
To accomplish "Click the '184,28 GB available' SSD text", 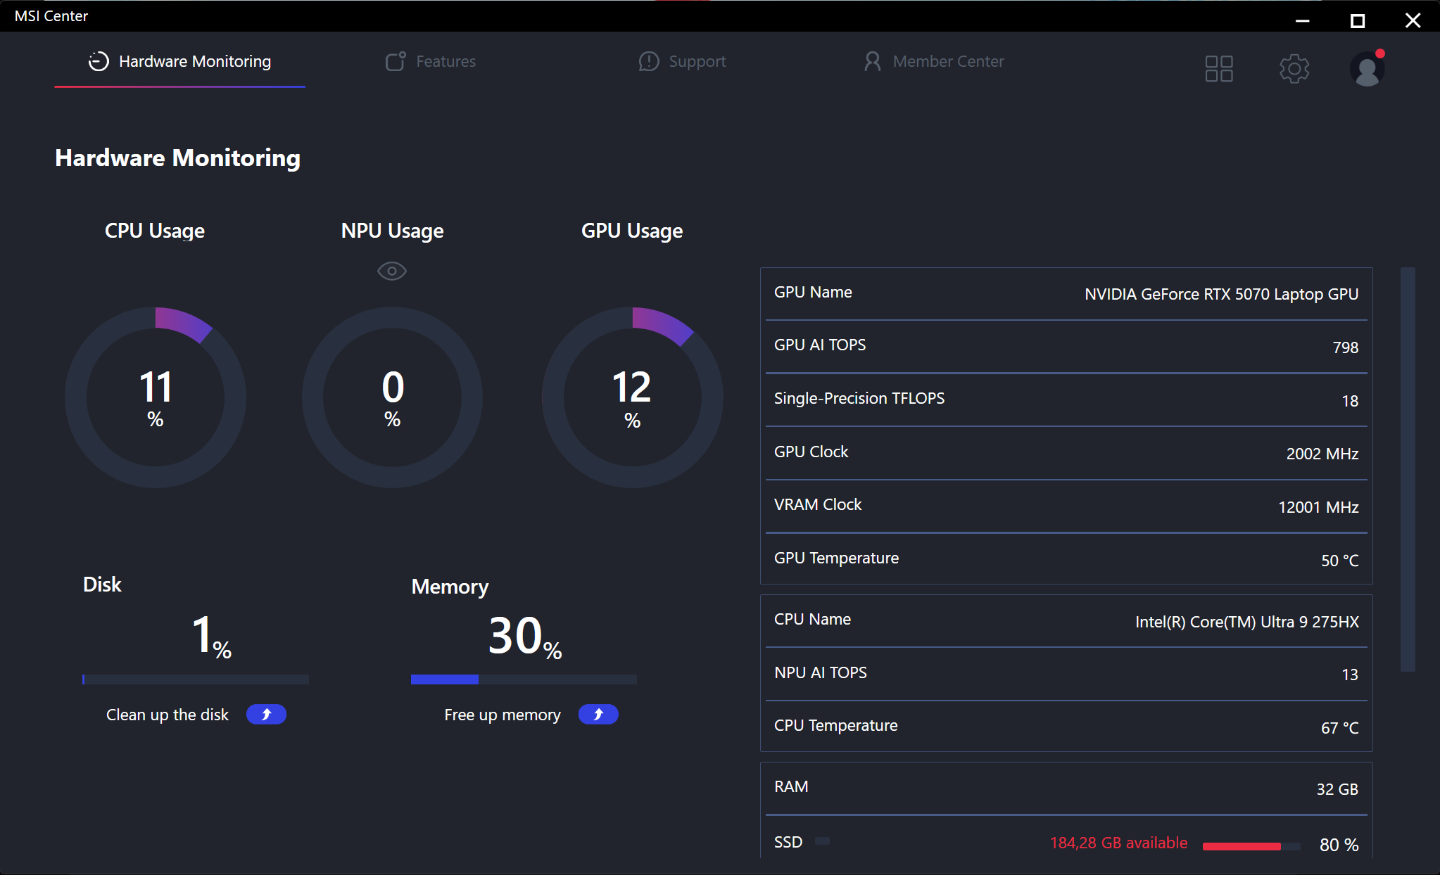I will [1119, 843].
